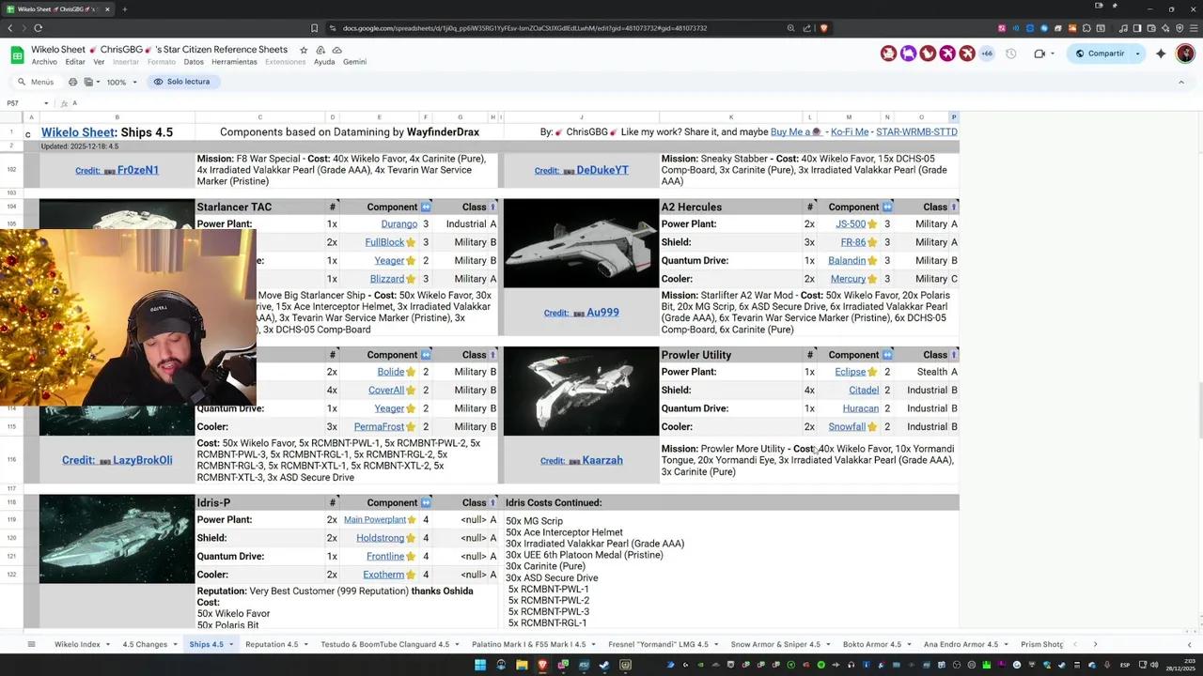This screenshot has height=676, width=1203.
Task: Open the Archivo menu
Action: [44, 62]
